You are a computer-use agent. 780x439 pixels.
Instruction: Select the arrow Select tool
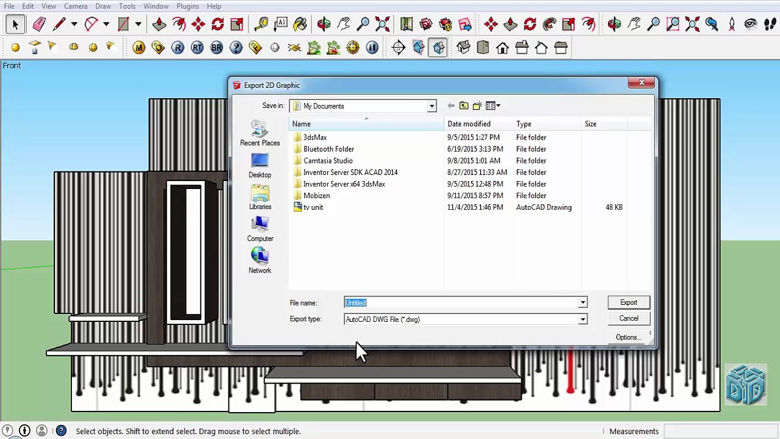(15, 24)
